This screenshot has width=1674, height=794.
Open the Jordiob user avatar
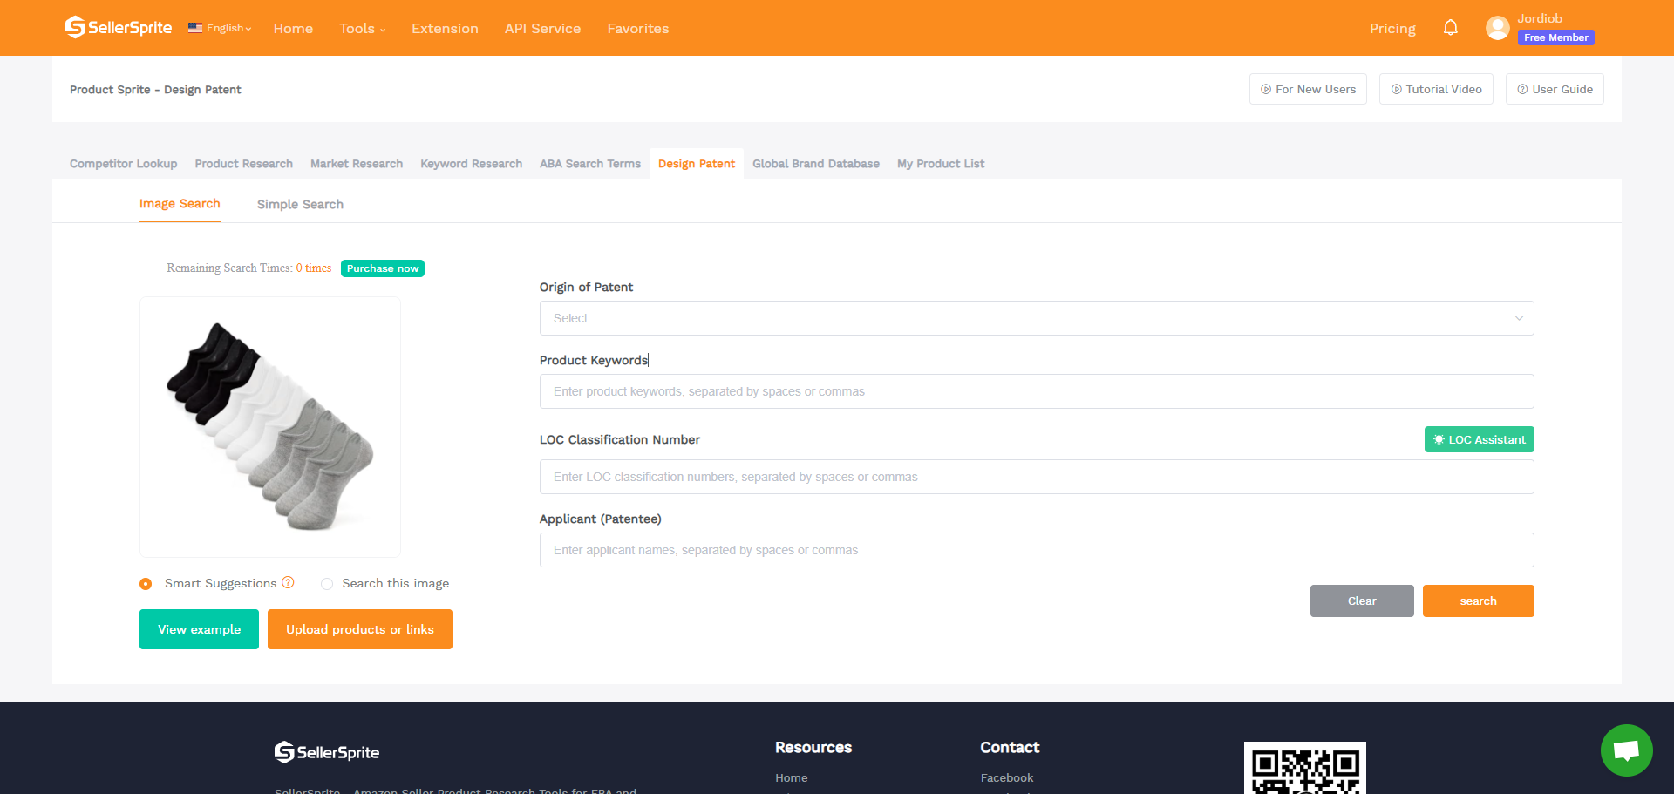click(1498, 28)
